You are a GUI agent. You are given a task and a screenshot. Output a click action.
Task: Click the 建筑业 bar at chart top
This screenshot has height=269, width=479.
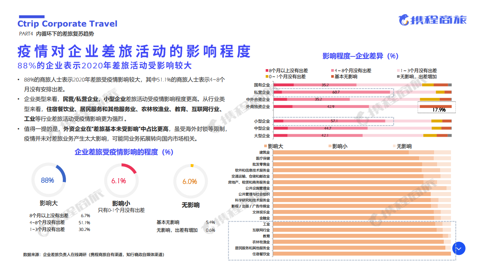tap(361, 152)
